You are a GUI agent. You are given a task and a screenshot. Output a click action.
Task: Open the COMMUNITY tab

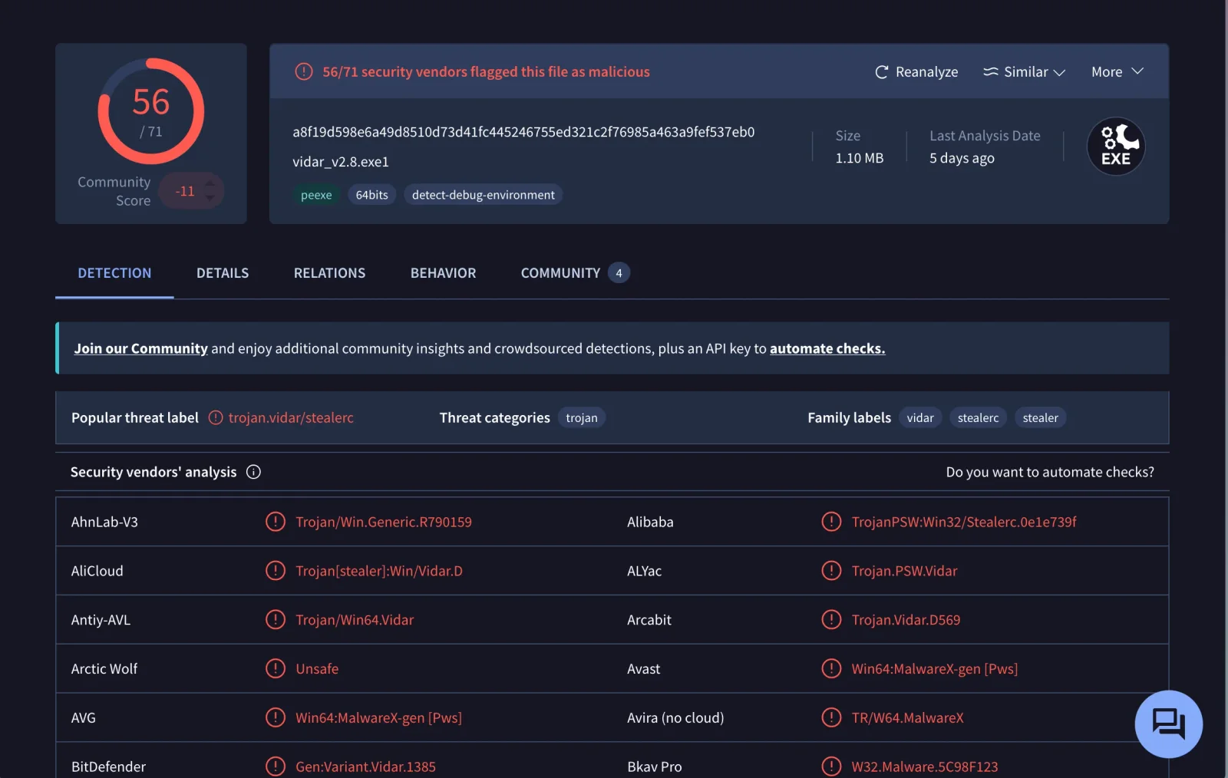coord(575,273)
